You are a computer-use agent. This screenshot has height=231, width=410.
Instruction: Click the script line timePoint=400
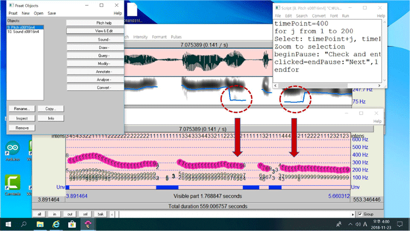coord(301,23)
